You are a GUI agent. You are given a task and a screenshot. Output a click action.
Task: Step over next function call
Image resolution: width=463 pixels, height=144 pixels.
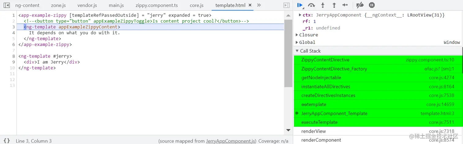311,5
